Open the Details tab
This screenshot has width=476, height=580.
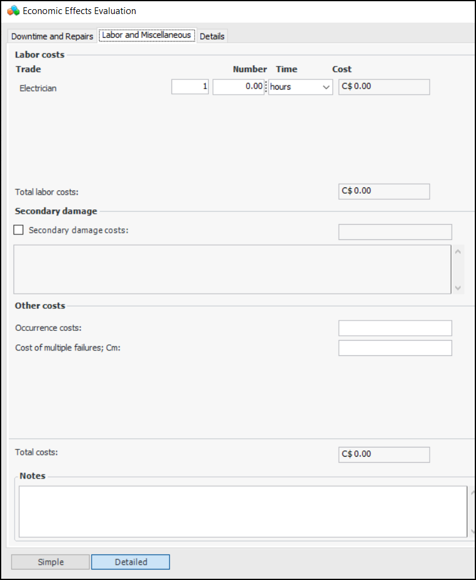click(x=212, y=36)
